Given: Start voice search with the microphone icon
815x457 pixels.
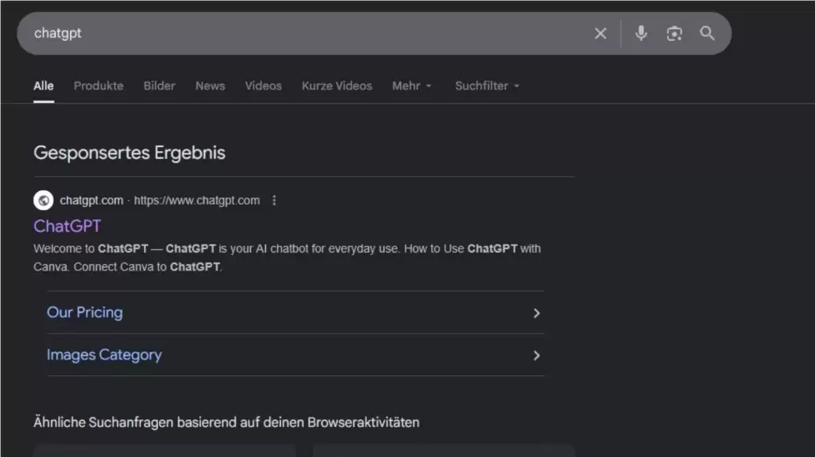Looking at the screenshot, I should (x=641, y=33).
